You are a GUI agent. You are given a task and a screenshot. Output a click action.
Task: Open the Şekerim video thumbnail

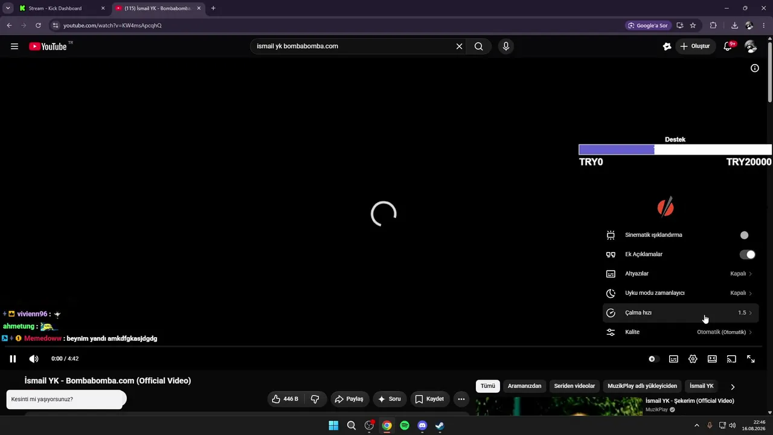click(559, 407)
